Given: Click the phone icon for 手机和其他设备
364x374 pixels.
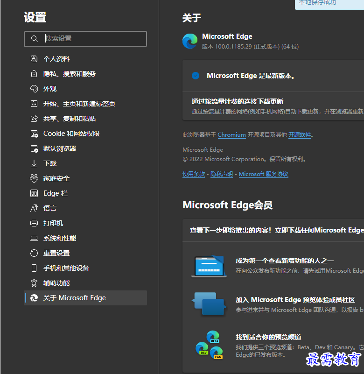Looking at the screenshot, I should 34,268.
